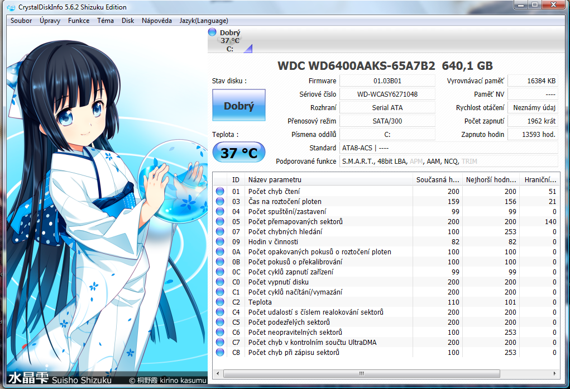The width and height of the screenshot is (570, 389).
Task: Open the Téma menu
Action: pos(106,21)
